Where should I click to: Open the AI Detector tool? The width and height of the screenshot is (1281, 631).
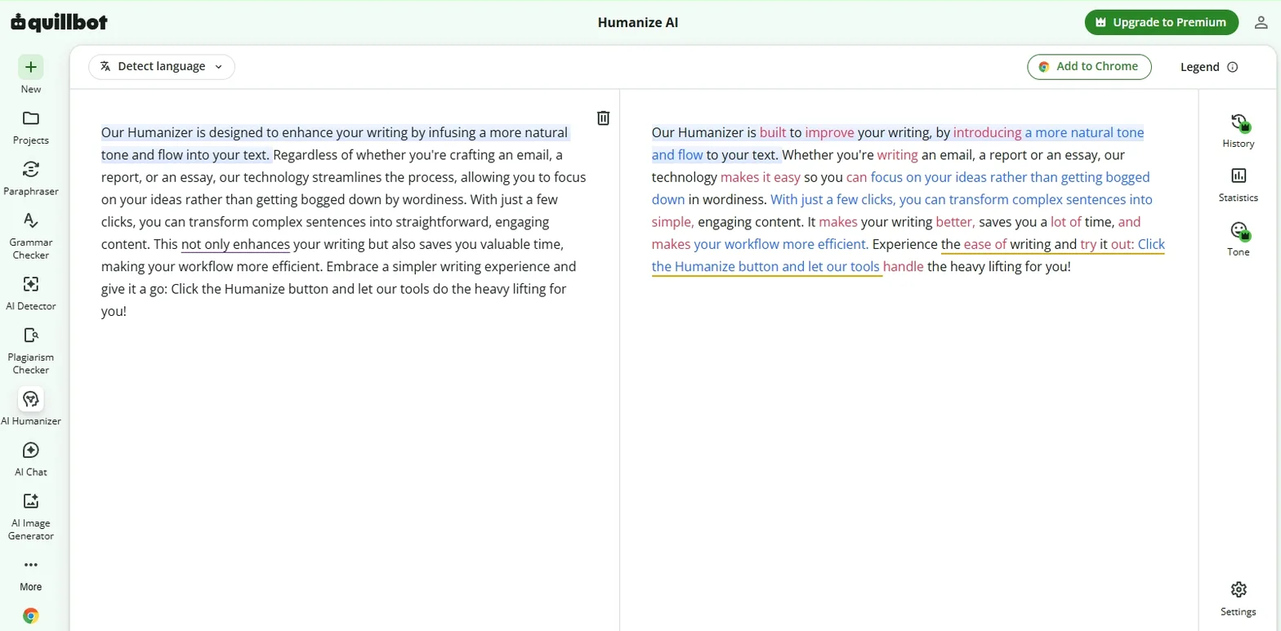pos(31,294)
